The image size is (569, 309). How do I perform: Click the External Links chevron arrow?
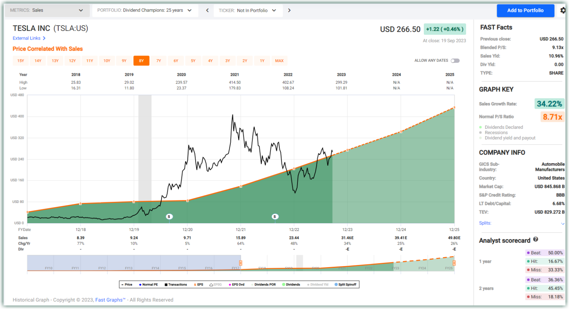pyautogui.click(x=44, y=38)
